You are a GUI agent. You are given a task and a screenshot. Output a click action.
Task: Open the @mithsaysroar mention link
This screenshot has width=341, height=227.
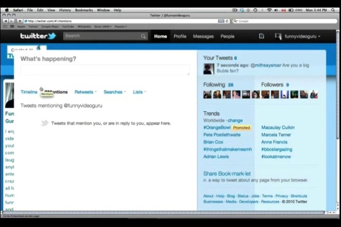[266, 65]
